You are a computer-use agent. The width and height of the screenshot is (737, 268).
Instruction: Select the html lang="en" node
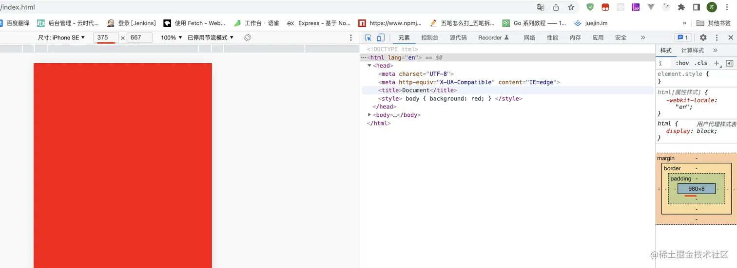pos(507,57)
